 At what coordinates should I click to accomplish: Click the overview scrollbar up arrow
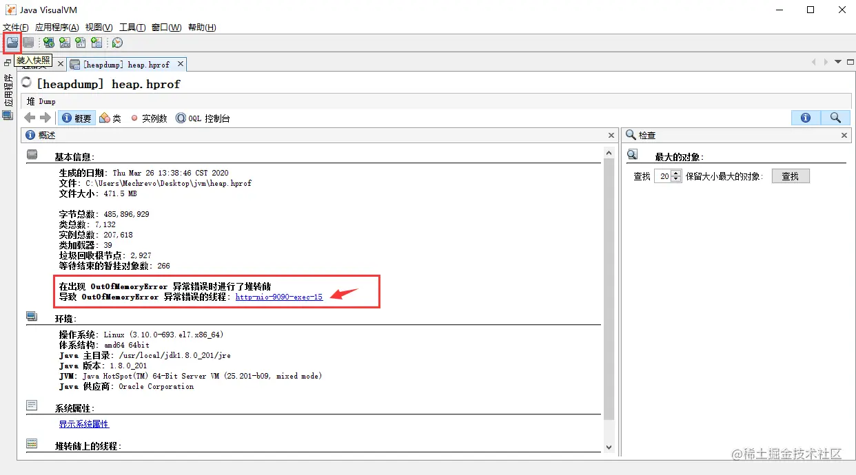609,153
